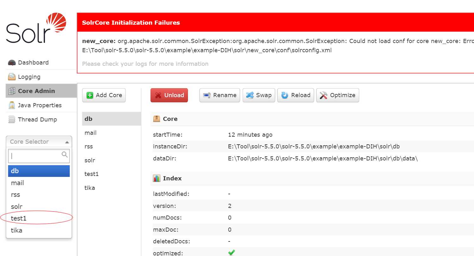Click the dataDir path value
This screenshot has height=256, width=474.
click(x=323, y=159)
